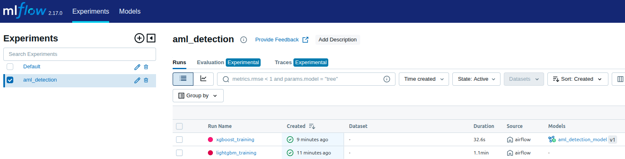Click the '9 minutes ago' created time

click(x=312, y=140)
